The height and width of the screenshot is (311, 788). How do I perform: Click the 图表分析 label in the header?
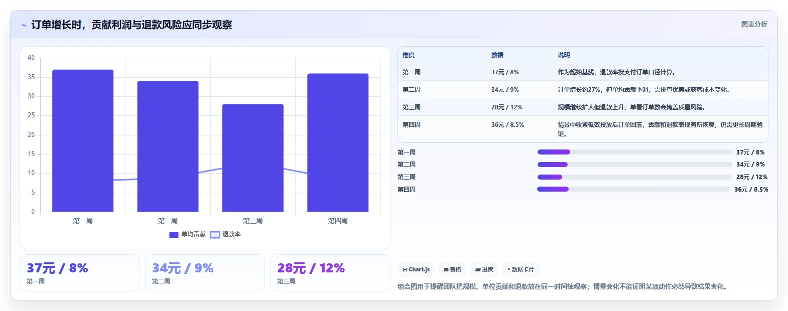coord(754,24)
